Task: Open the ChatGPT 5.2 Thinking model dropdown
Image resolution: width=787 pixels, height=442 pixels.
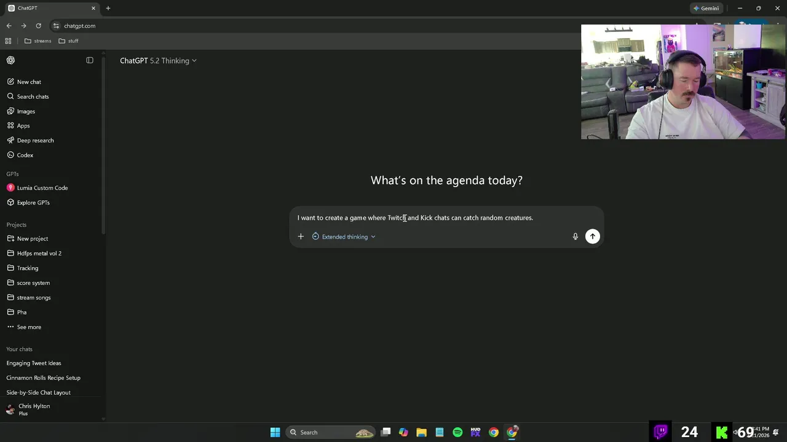Action: [x=158, y=61]
